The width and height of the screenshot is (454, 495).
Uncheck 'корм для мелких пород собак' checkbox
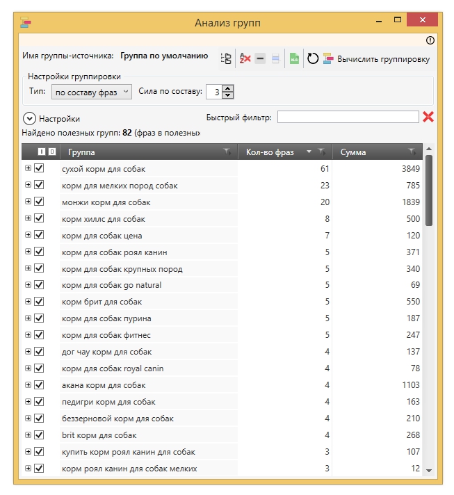(39, 185)
